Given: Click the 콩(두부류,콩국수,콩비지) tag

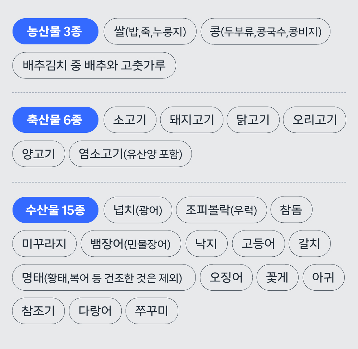Looking at the screenshot, I should [x=265, y=31].
